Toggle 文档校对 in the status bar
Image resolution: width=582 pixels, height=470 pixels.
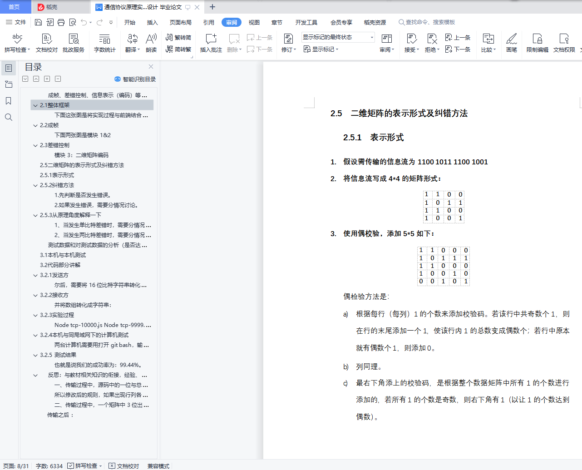point(124,466)
